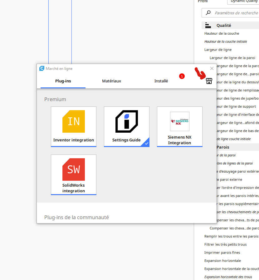
Task: Open the SolidWorks integration plugin tile
Action: [74, 174]
